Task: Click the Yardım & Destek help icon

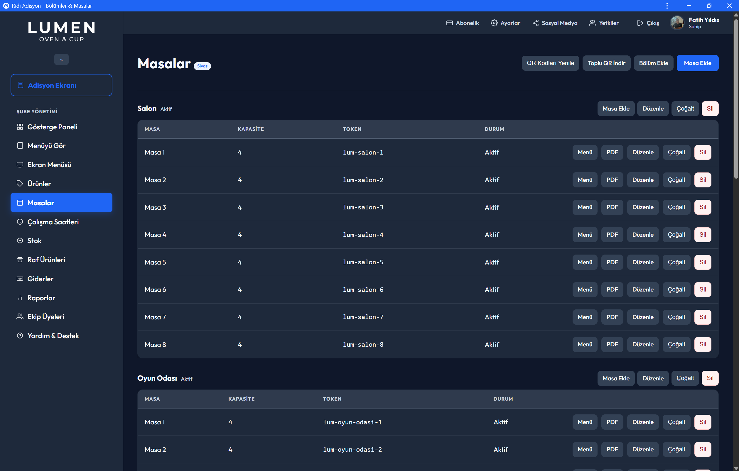Action: click(20, 336)
